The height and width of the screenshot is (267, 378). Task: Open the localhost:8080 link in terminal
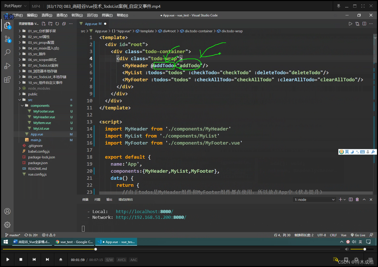pos(144,212)
